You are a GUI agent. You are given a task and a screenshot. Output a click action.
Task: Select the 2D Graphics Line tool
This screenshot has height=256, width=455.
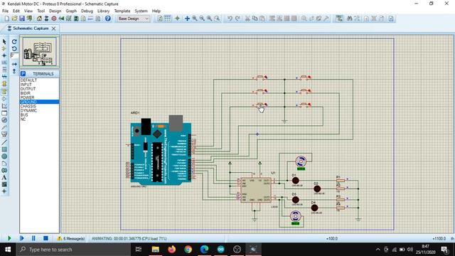pos(4,142)
